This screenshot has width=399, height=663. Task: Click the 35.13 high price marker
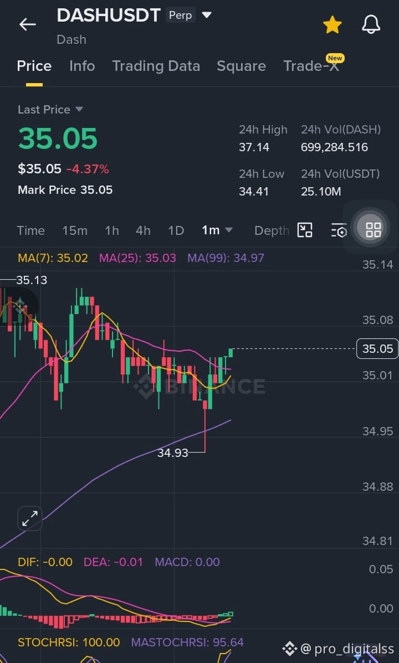coord(32,280)
